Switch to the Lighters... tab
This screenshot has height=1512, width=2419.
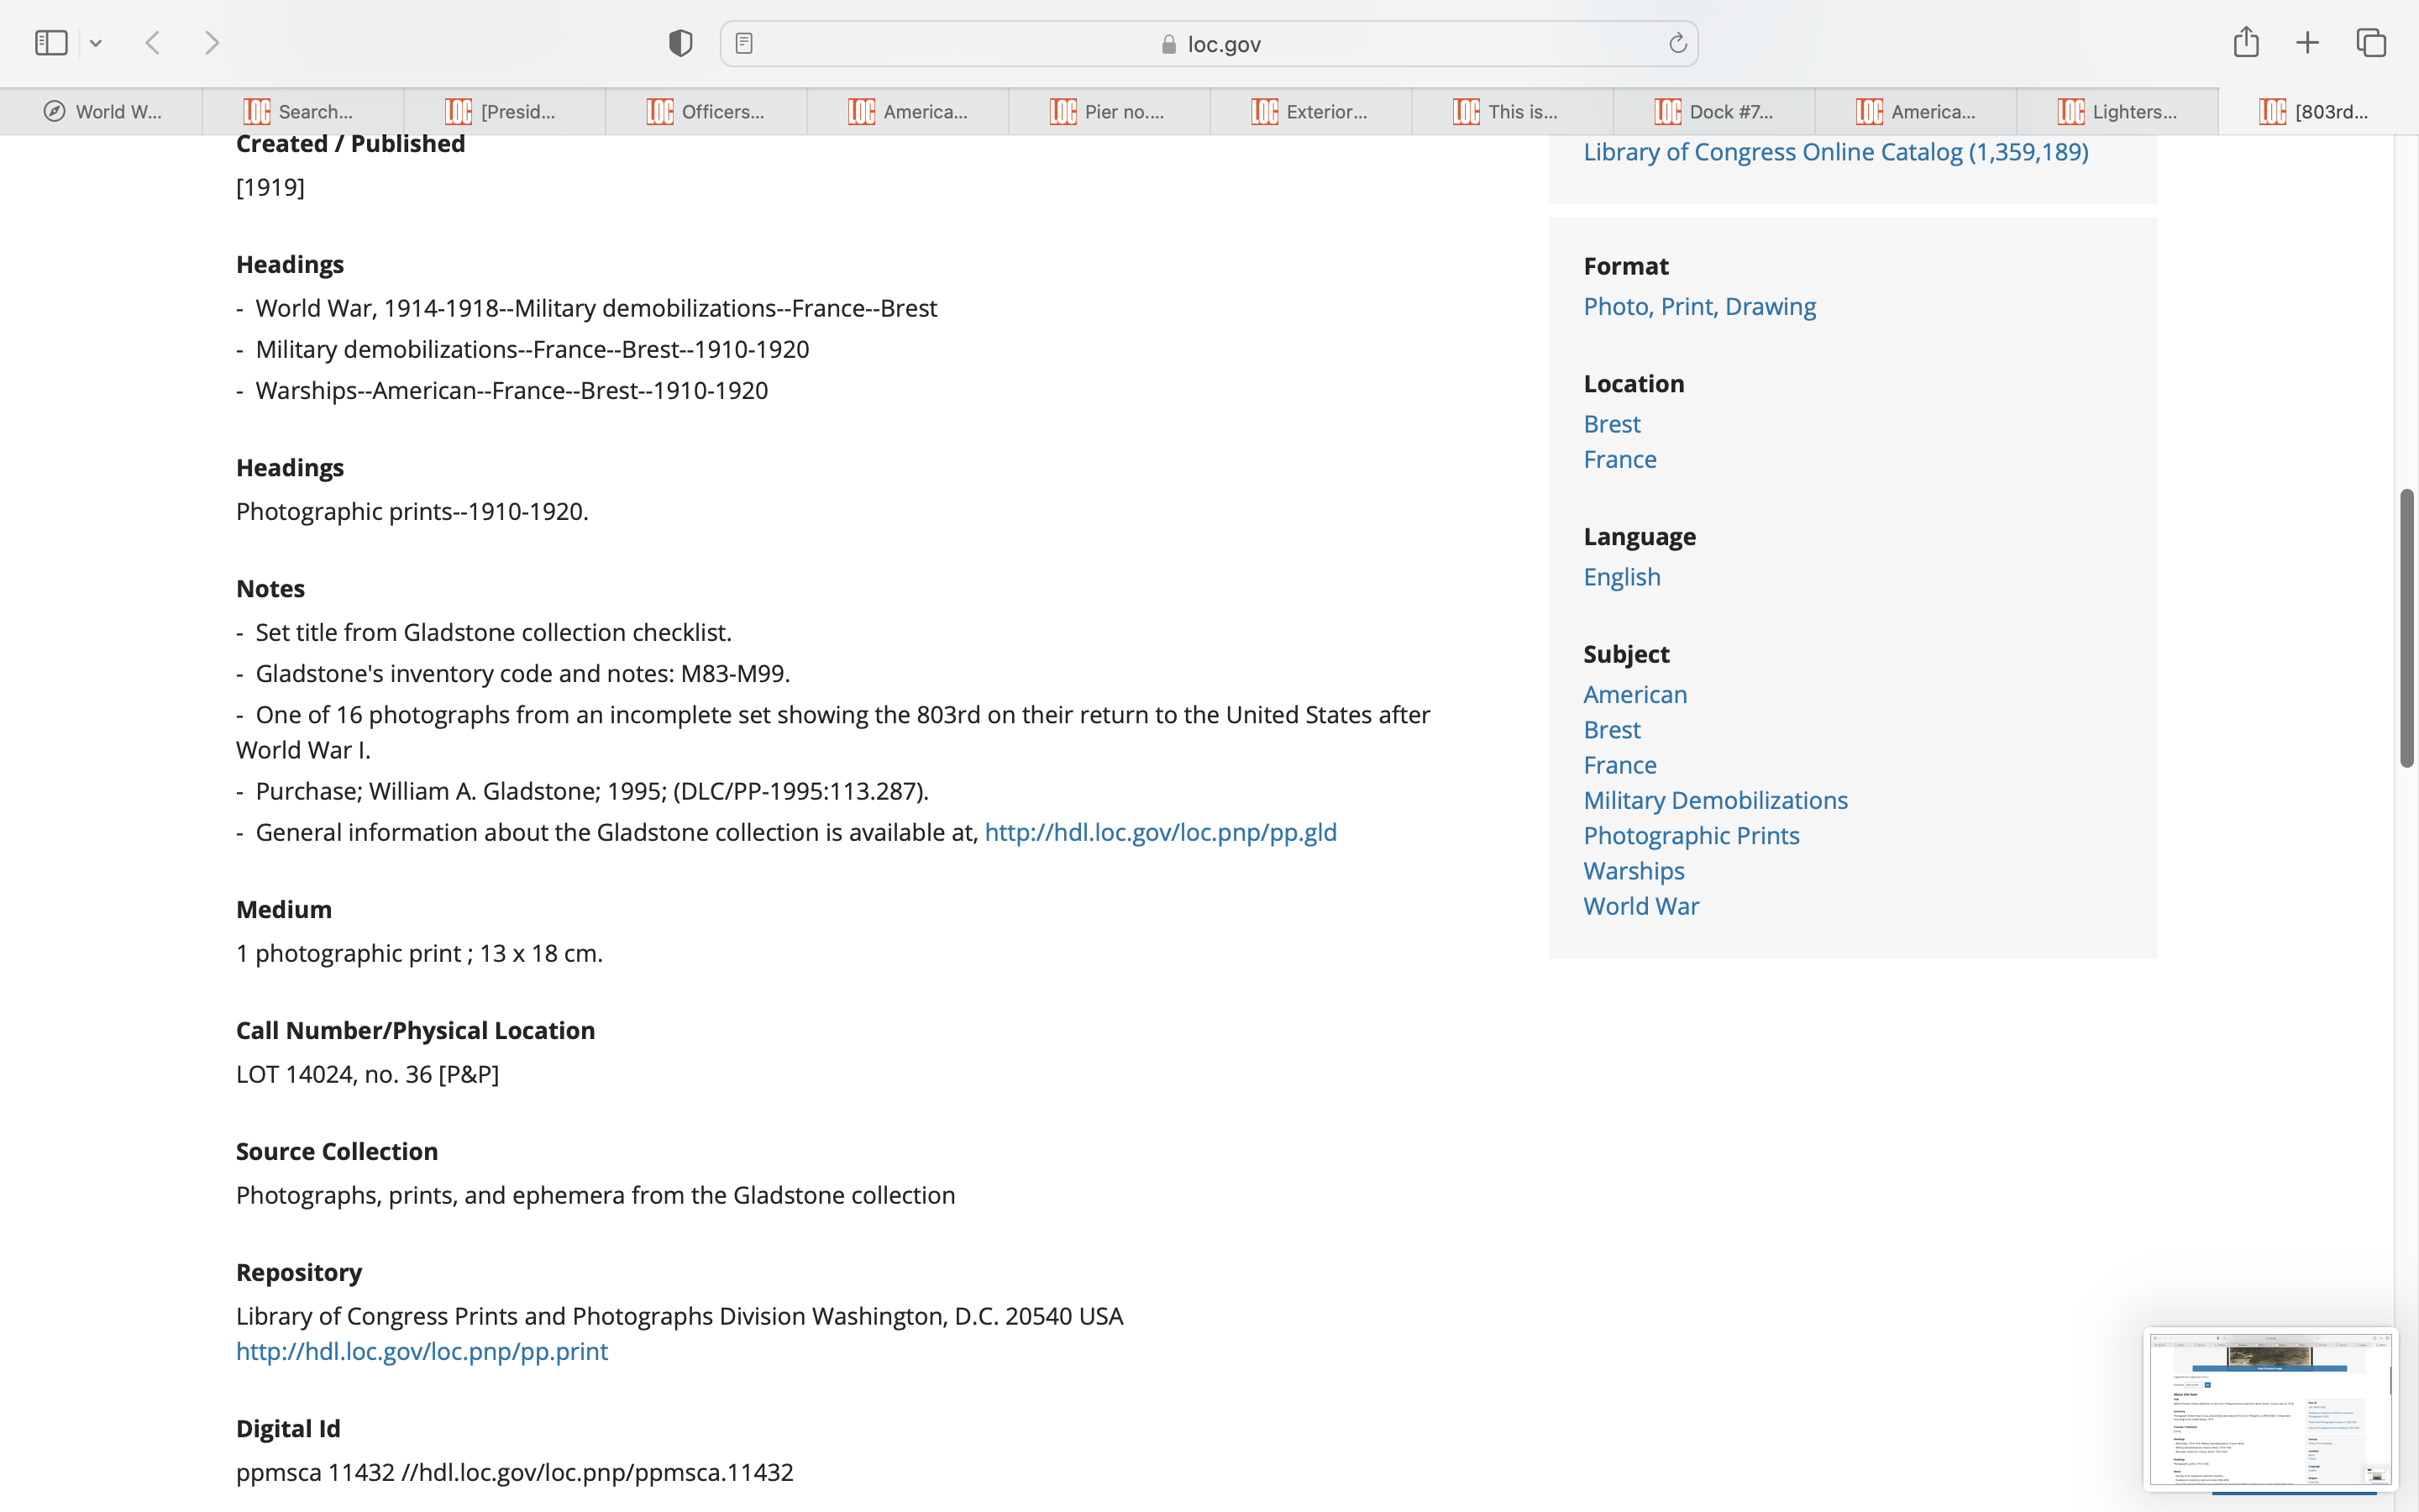[x=2117, y=112]
